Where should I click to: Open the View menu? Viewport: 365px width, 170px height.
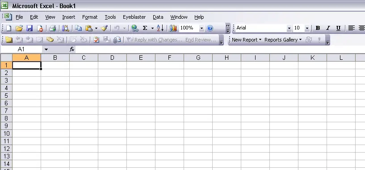point(50,17)
